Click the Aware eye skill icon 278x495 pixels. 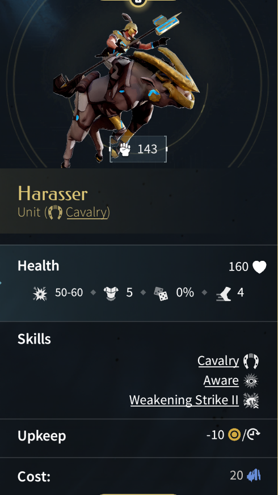251,381
